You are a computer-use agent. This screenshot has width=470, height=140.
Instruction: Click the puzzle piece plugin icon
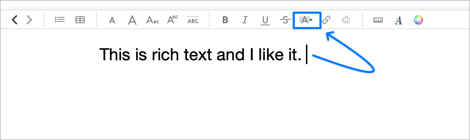(x=345, y=20)
